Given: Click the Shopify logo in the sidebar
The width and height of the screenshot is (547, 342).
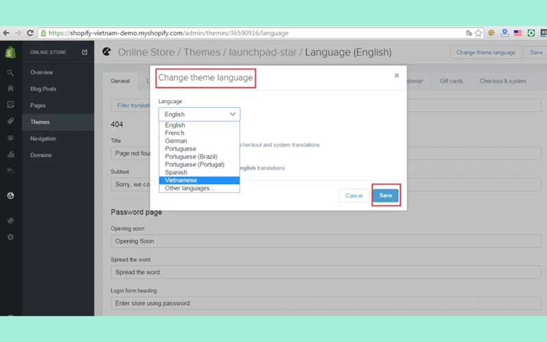Looking at the screenshot, I should tap(10, 52).
